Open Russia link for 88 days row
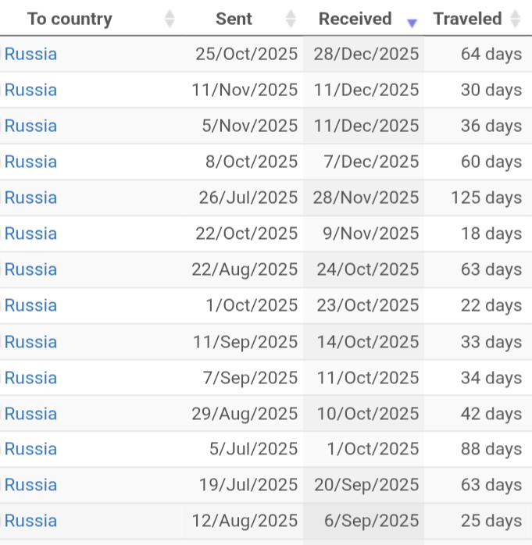 click(x=30, y=449)
